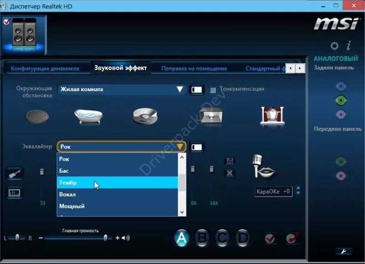Choose the auditorium box environment preset

211,115
